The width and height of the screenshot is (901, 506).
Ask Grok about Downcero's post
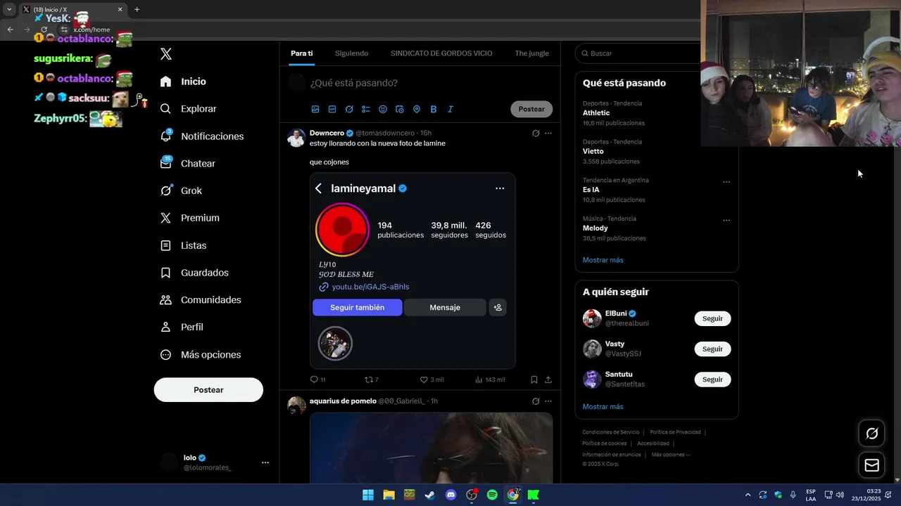(536, 133)
